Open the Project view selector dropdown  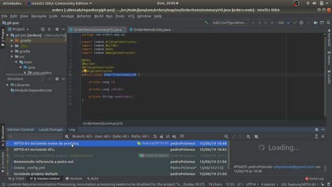[19, 29]
